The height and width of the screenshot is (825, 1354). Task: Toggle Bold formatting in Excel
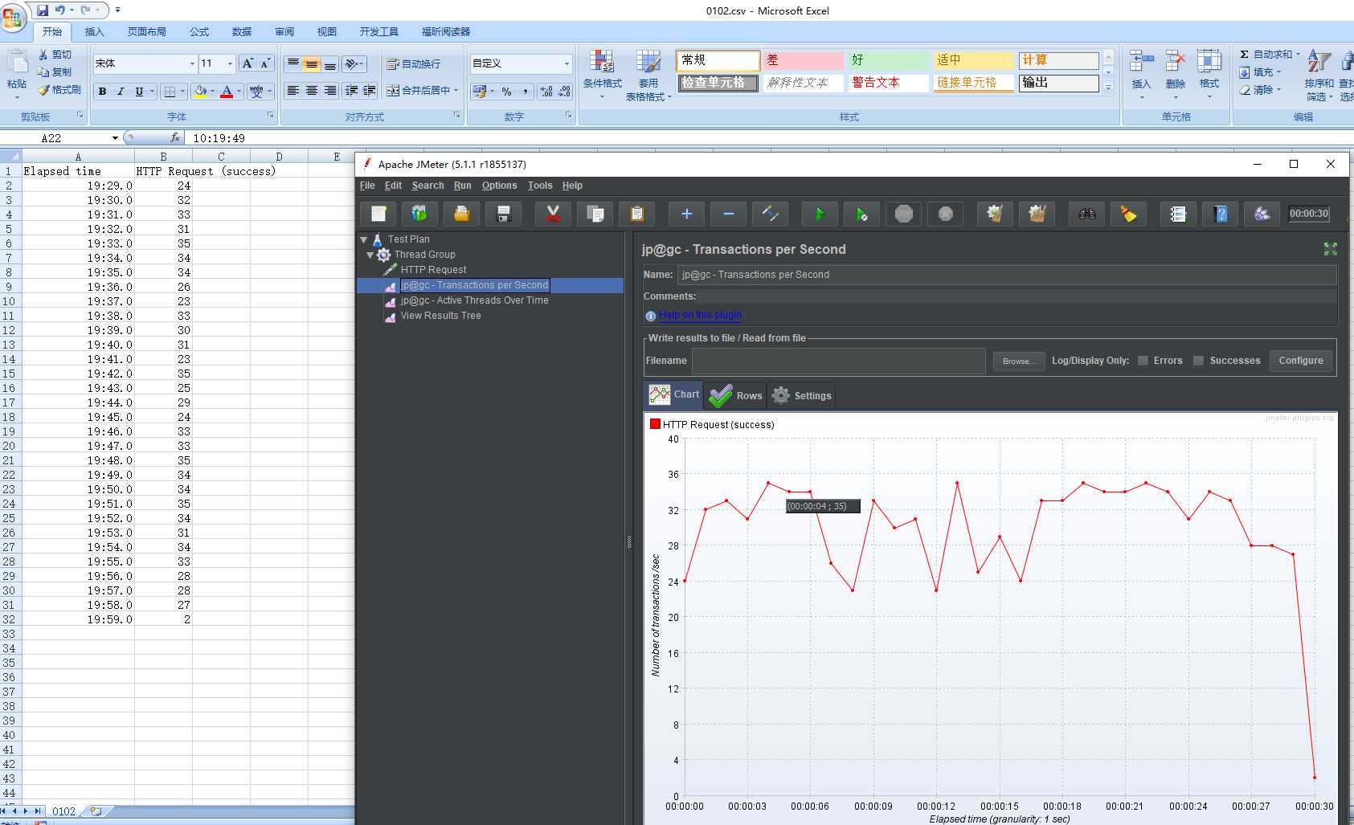[102, 92]
